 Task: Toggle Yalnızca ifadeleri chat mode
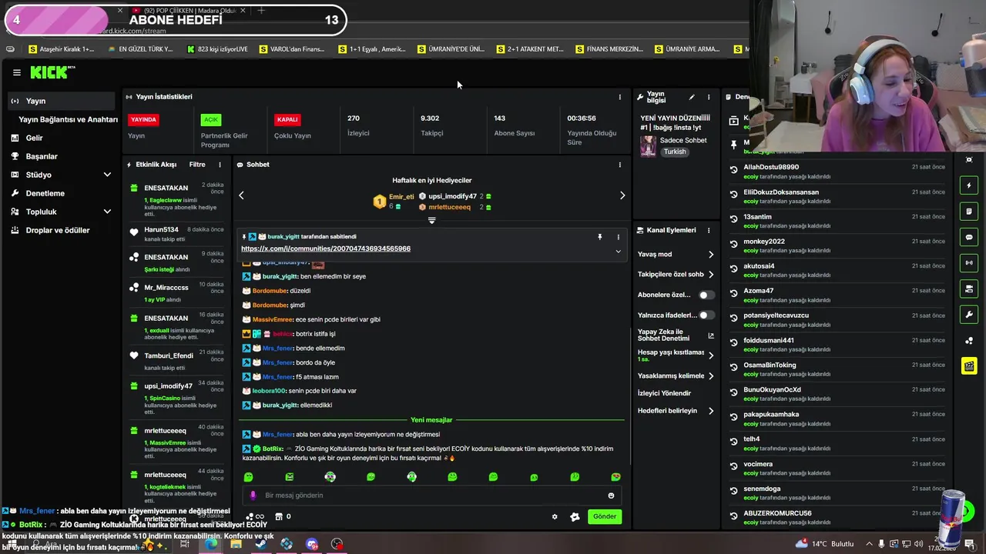point(706,315)
